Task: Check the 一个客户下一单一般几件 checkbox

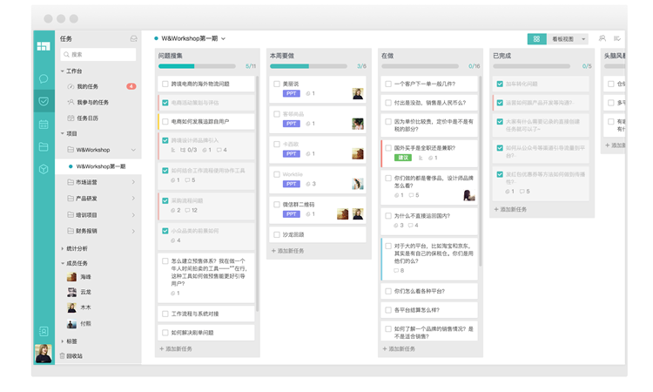Action: click(x=388, y=84)
